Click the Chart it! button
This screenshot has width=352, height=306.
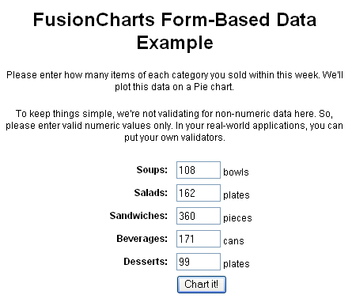pyautogui.click(x=202, y=285)
